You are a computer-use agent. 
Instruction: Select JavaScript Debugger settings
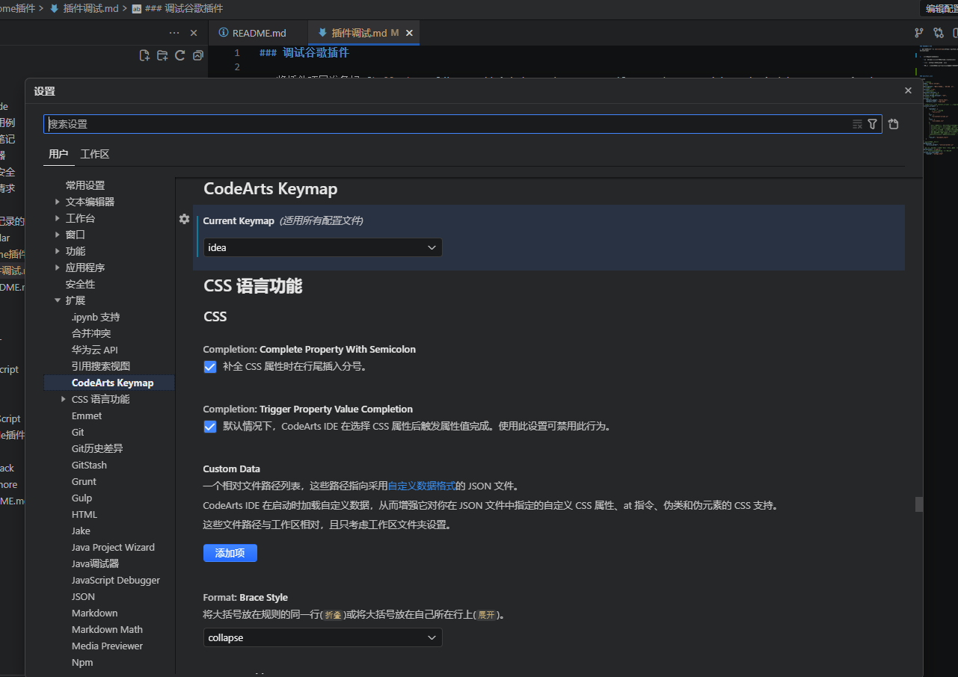[116, 580]
